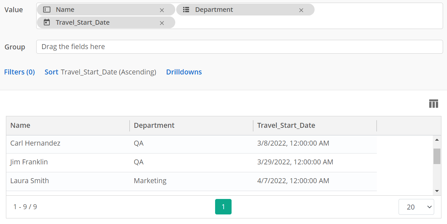Image resolution: width=447 pixels, height=224 pixels.
Task: Click calendar icon on Travel_Start_Date chip
Action: click(x=47, y=22)
